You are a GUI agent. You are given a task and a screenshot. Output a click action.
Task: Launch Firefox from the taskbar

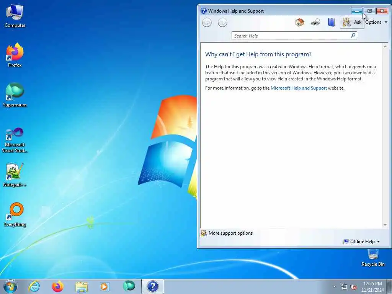coord(57,286)
